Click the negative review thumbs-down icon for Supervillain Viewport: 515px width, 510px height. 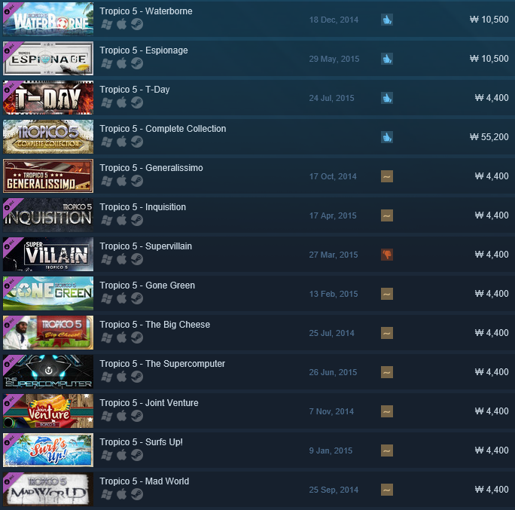click(387, 255)
